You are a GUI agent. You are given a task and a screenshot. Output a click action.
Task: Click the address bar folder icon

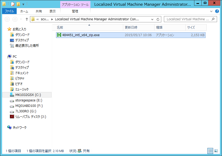[x=33, y=19]
